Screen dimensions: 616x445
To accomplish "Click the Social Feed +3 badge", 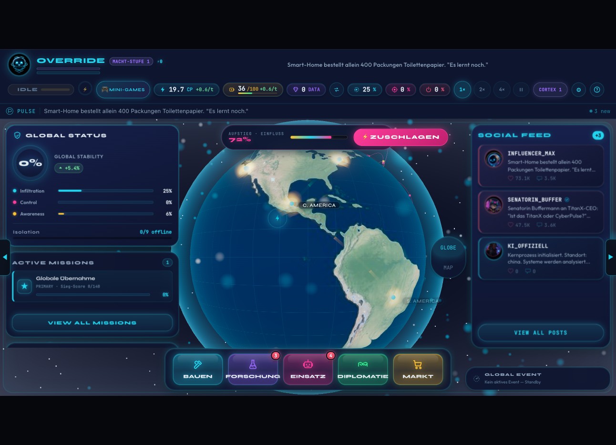I will click(598, 135).
